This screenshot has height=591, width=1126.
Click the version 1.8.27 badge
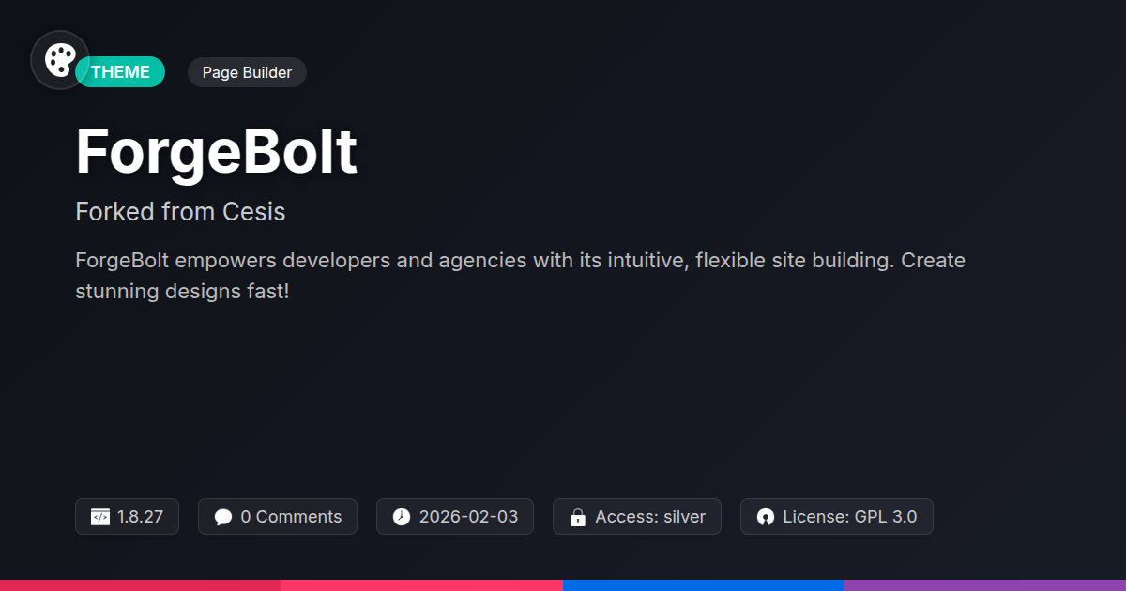127,517
